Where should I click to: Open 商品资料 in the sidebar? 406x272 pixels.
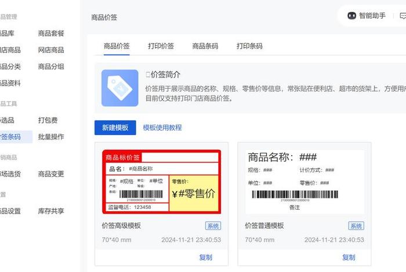(10, 83)
